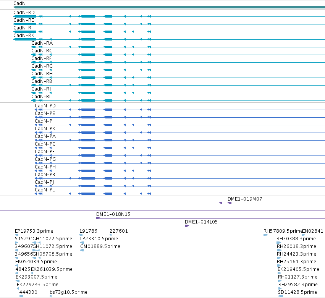
Task: Select protein CadN-PH
Action: (45, 167)
